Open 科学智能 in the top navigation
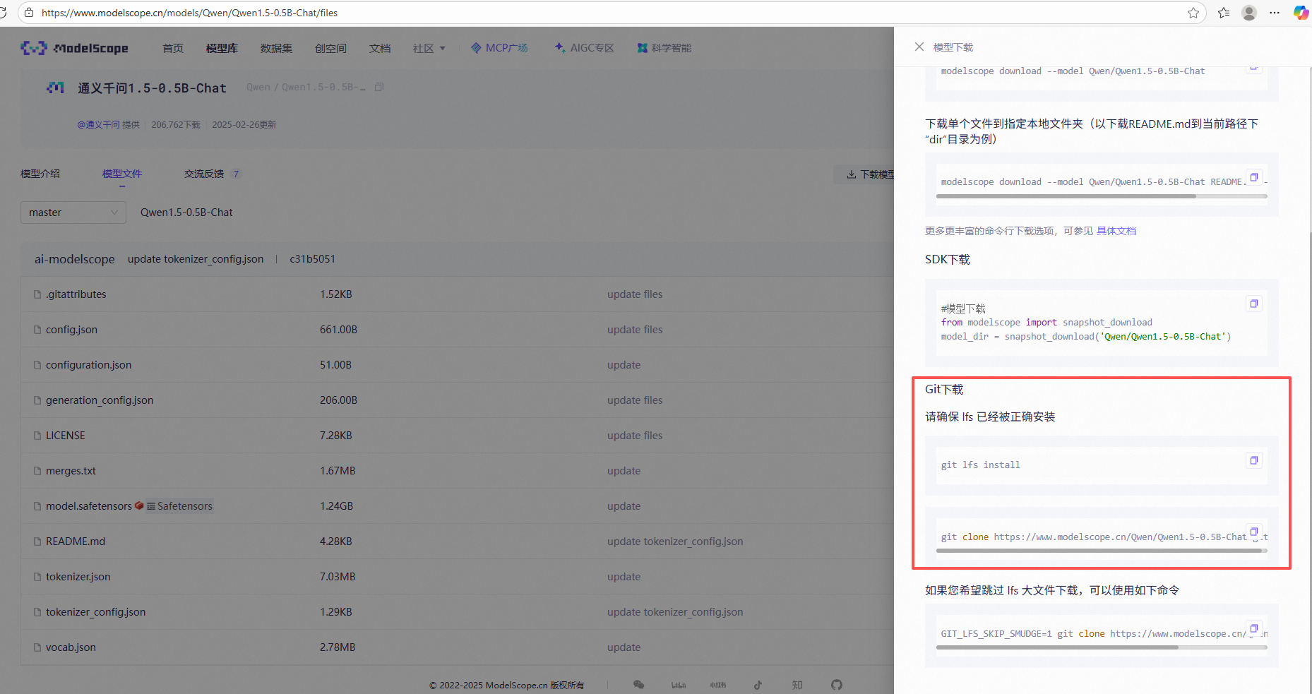 [x=664, y=48]
